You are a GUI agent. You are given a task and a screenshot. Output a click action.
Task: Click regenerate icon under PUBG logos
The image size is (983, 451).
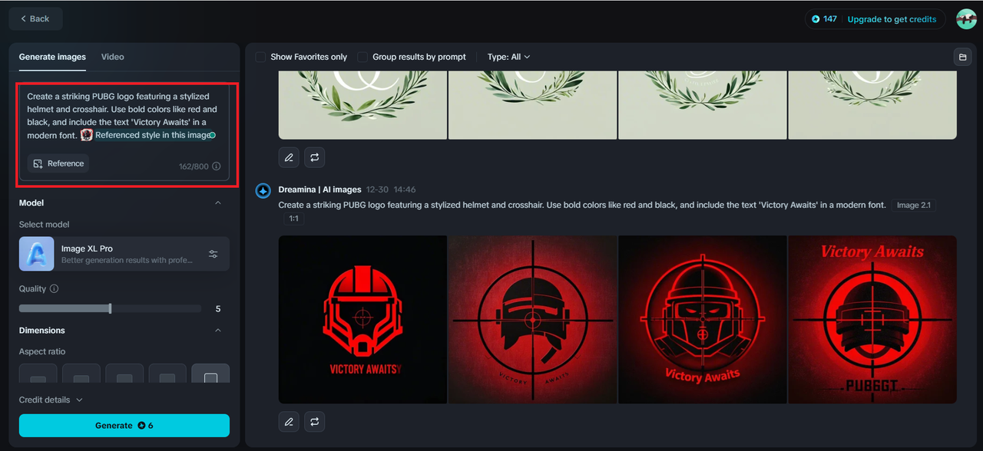[315, 421]
